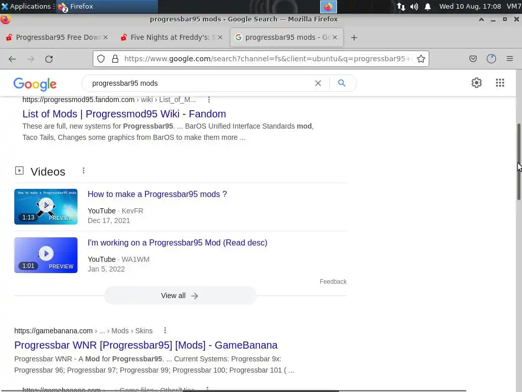
Task: Click View all videos button
Action: 180,296
